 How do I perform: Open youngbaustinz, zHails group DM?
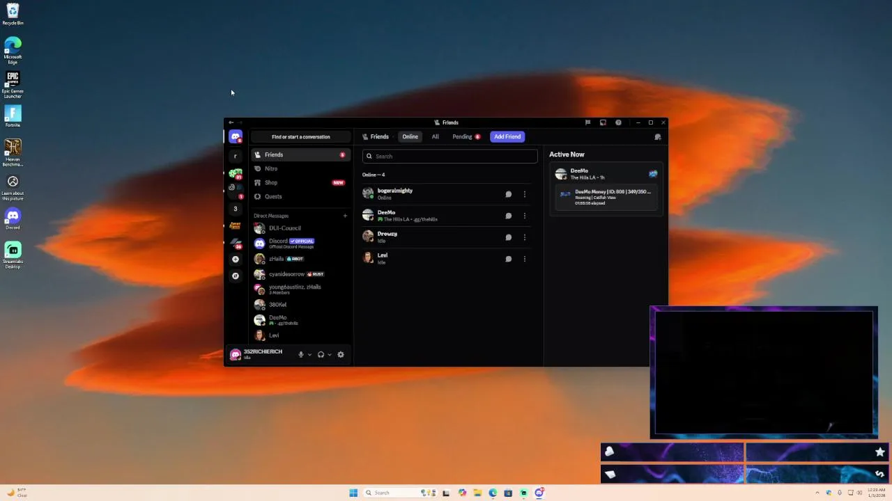click(301, 289)
